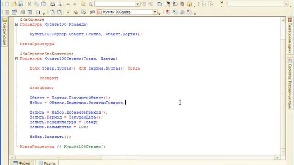This screenshot has height=165, width=294.
Task: Collapse the Купить100Сервер procedure block
Action: 17,59
